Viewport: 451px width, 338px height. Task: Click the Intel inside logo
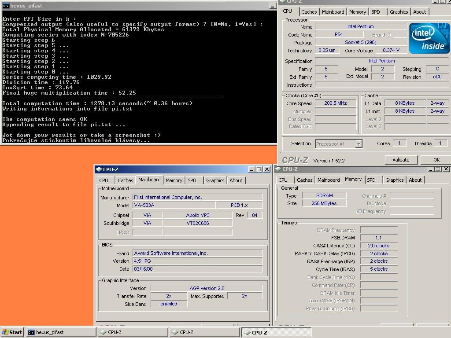[429, 38]
